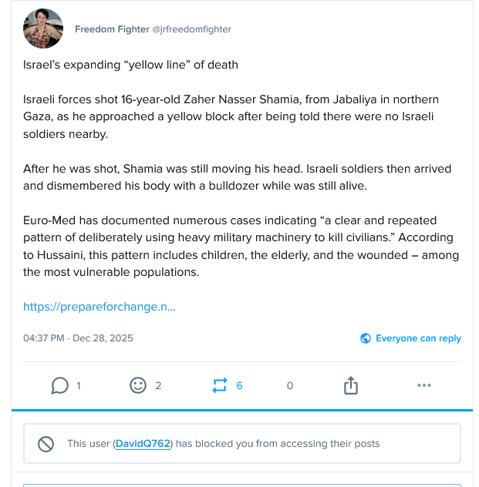Click the @jrfreedomfighter handle
Screen dimensions: 479x487
click(191, 29)
